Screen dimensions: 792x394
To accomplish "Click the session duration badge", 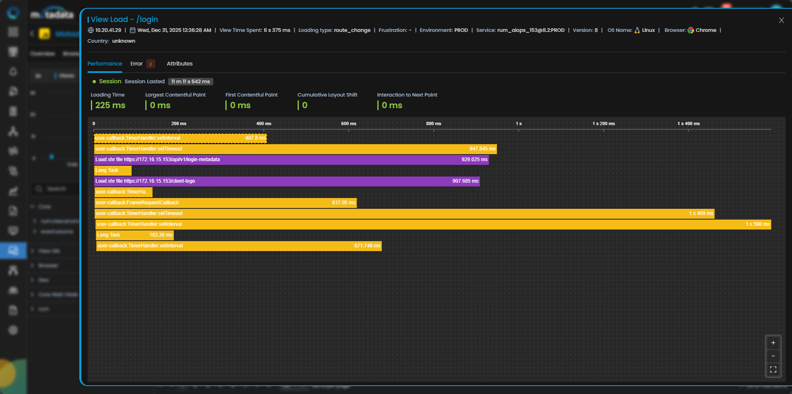I will 191,82.
